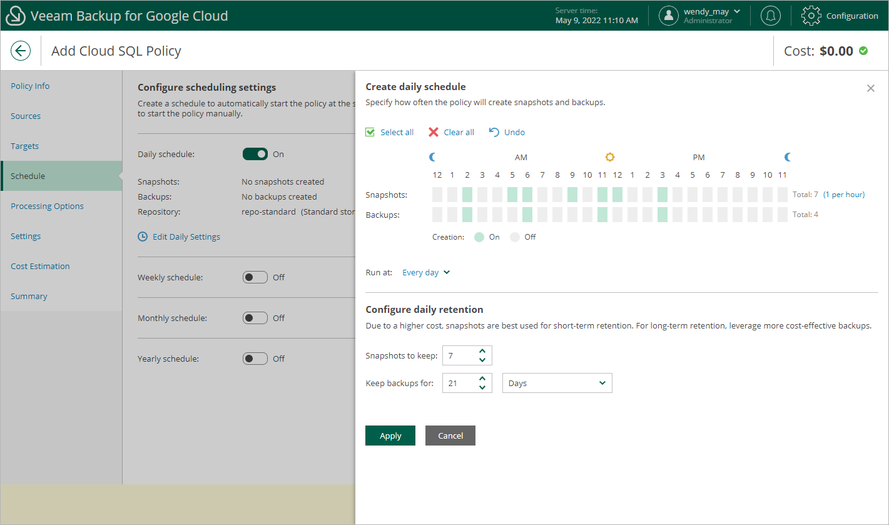Image resolution: width=889 pixels, height=525 pixels.
Task: Disable Snapshots cell at 9 AM
Action: [x=572, y=195]
